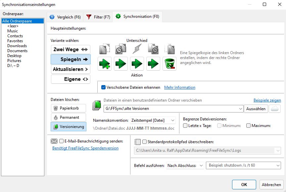The width and height of the screenshot is (286, 192).
Task: Click the cloud storage button
Action: click(x=275, y=109)
